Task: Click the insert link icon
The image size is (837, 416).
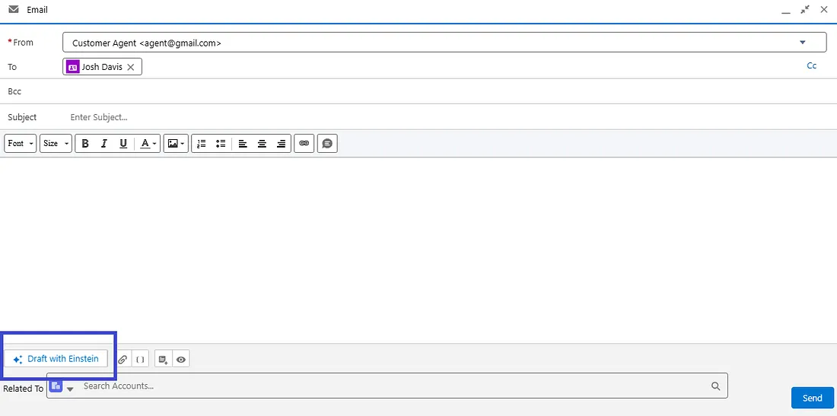Action: coord(304,144)
